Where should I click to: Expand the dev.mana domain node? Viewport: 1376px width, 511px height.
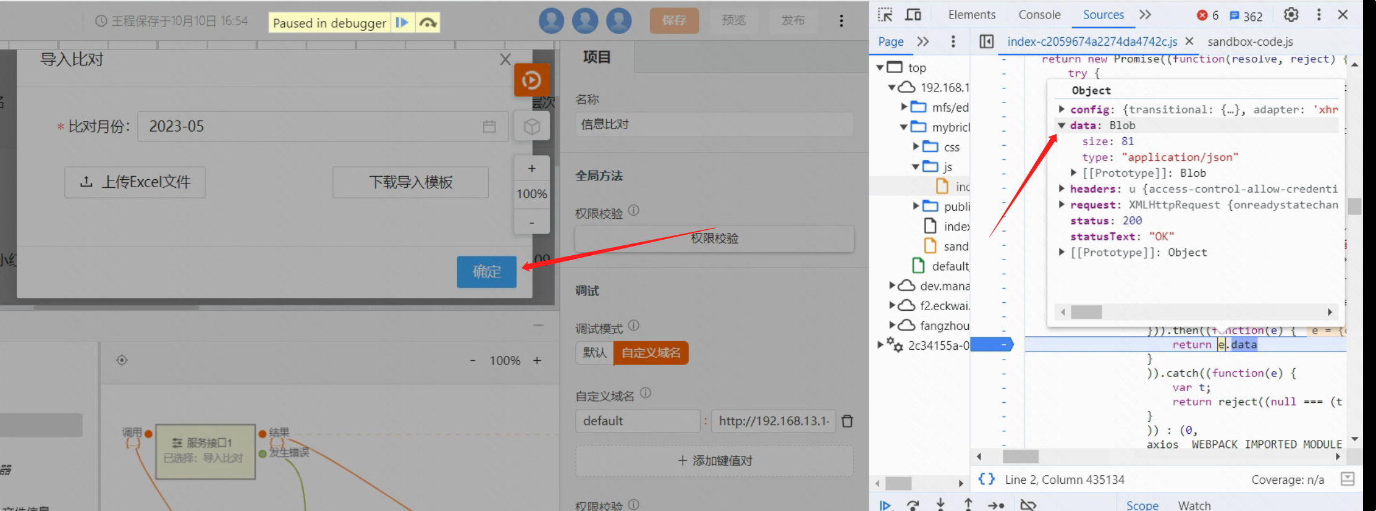(892, 285)
